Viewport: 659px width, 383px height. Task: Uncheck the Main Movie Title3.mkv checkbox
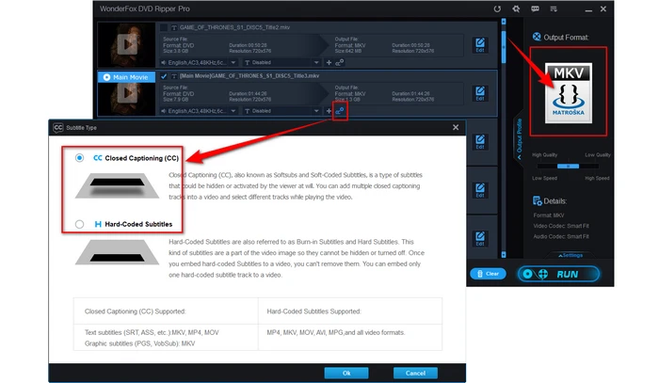164,76
